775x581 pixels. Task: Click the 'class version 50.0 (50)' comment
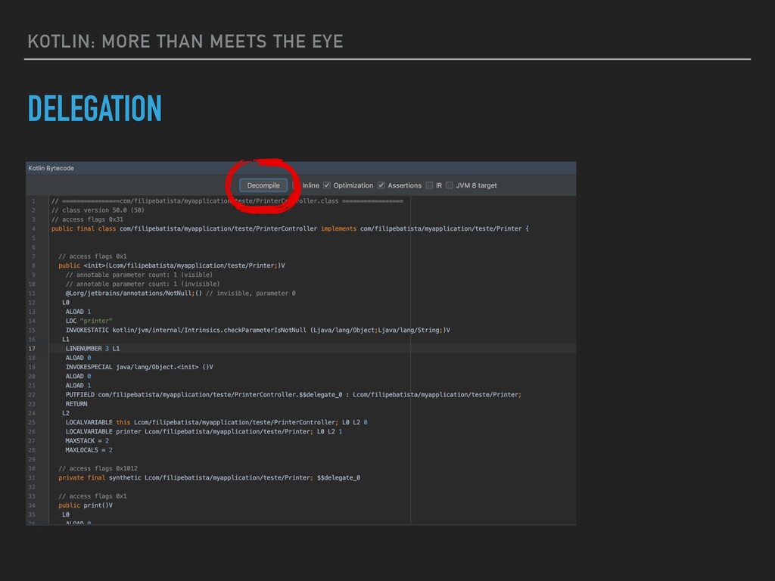coord(98,210)
